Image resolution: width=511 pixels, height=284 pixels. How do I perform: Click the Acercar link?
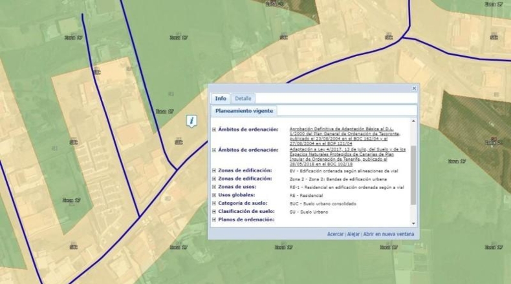tap(335, 234)
